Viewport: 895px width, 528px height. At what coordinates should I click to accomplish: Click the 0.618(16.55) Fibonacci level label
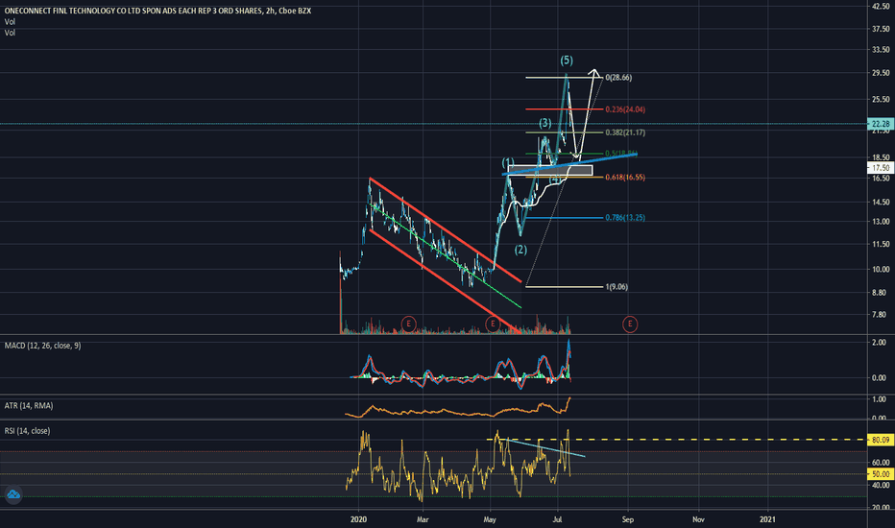[x=625, y=178]
